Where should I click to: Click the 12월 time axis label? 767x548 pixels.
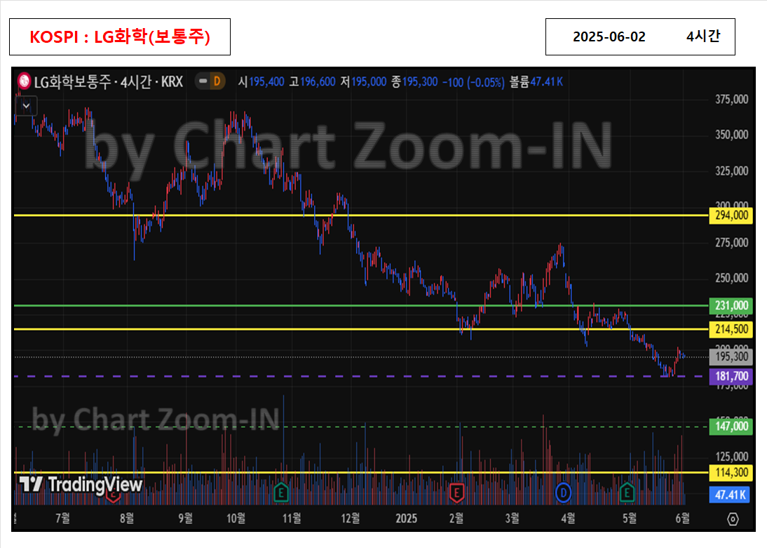[351, 518]
